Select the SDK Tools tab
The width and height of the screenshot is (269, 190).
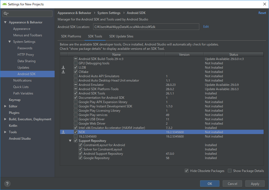pos(95,36)
